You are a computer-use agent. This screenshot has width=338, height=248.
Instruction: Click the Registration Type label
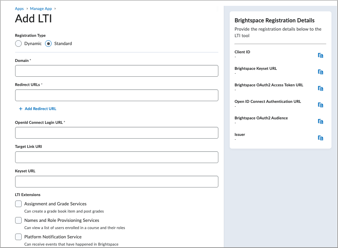pos(30,35)
